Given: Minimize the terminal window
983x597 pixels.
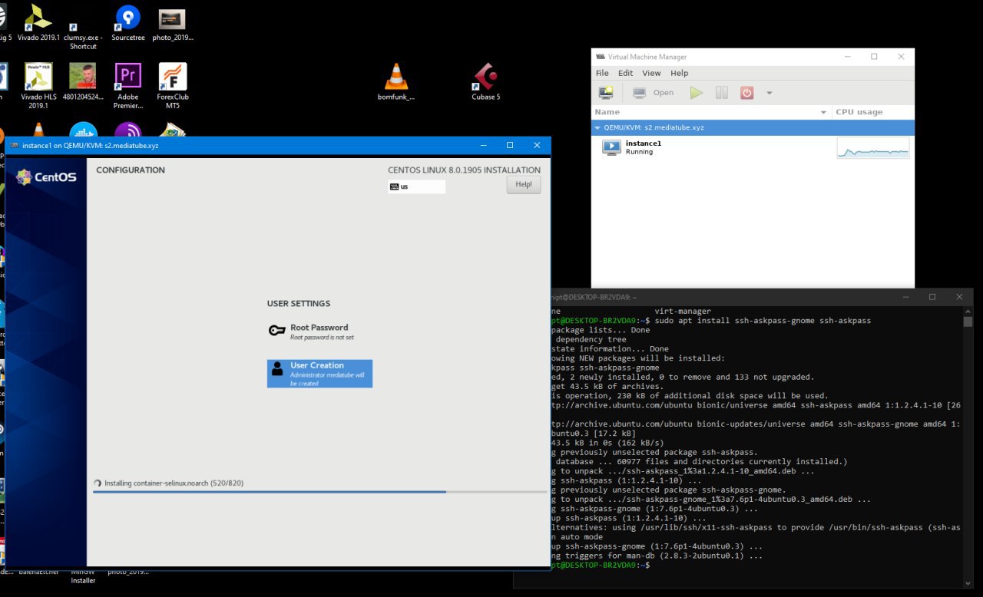Looking at the screenshot, I should [x=905, y=297].
